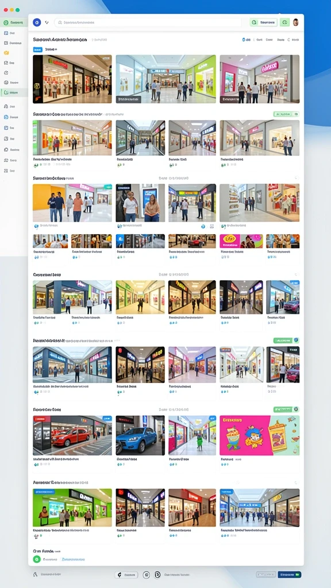
Task: Click the green circle icon at the bottom of the page
Action: [37, 559]
